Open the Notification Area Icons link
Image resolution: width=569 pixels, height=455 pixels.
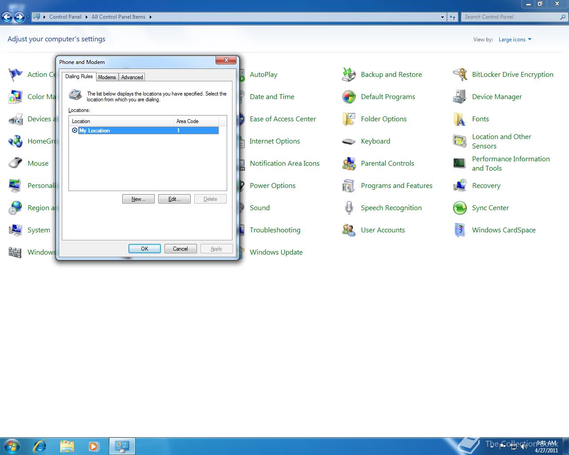(x=284, y=164)
